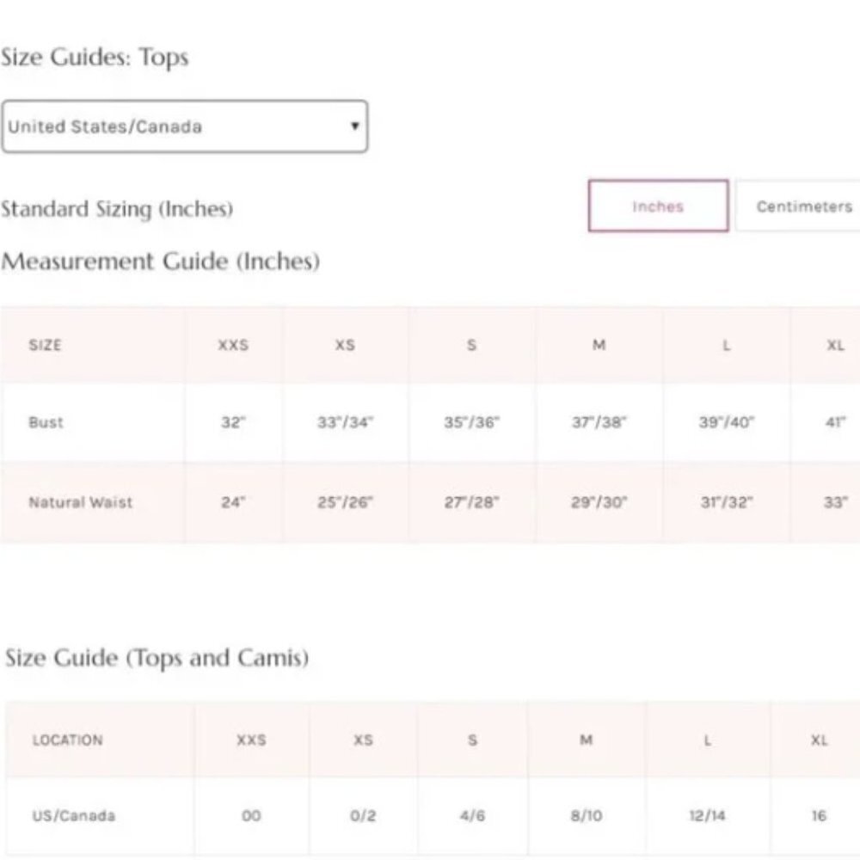
Task: Select the 4/6 size cell
Action: pos(472,815)
